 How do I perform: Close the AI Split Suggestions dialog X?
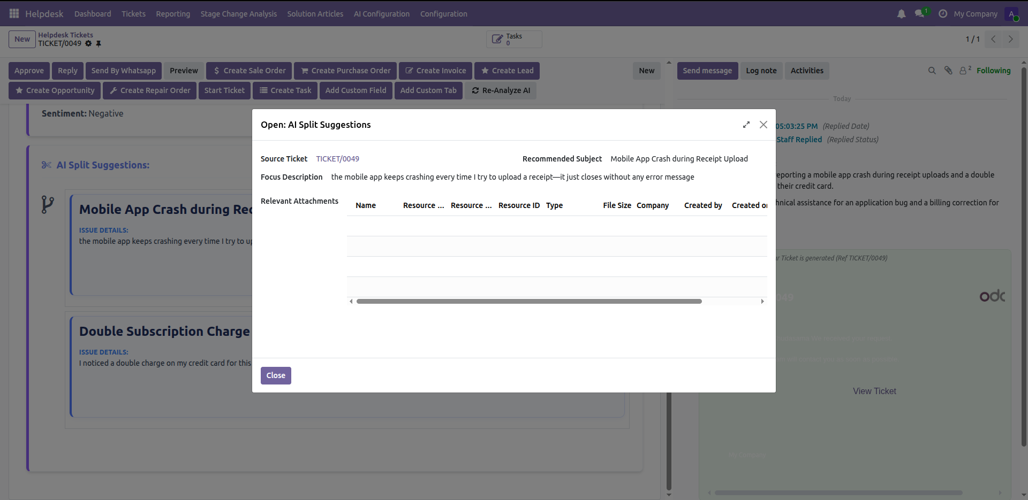[764, 125]
